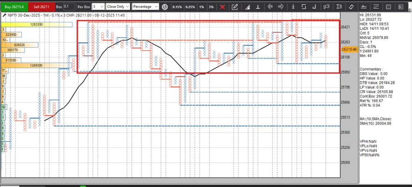Click the Ret %: 166.67 text
This screenshot has height=187, width=412.
(x=372, y=100)
